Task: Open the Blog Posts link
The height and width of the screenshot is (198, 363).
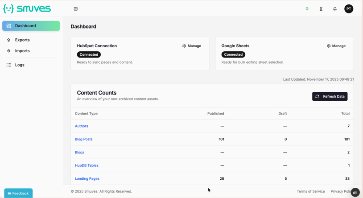Action: (x=84, y=139)
